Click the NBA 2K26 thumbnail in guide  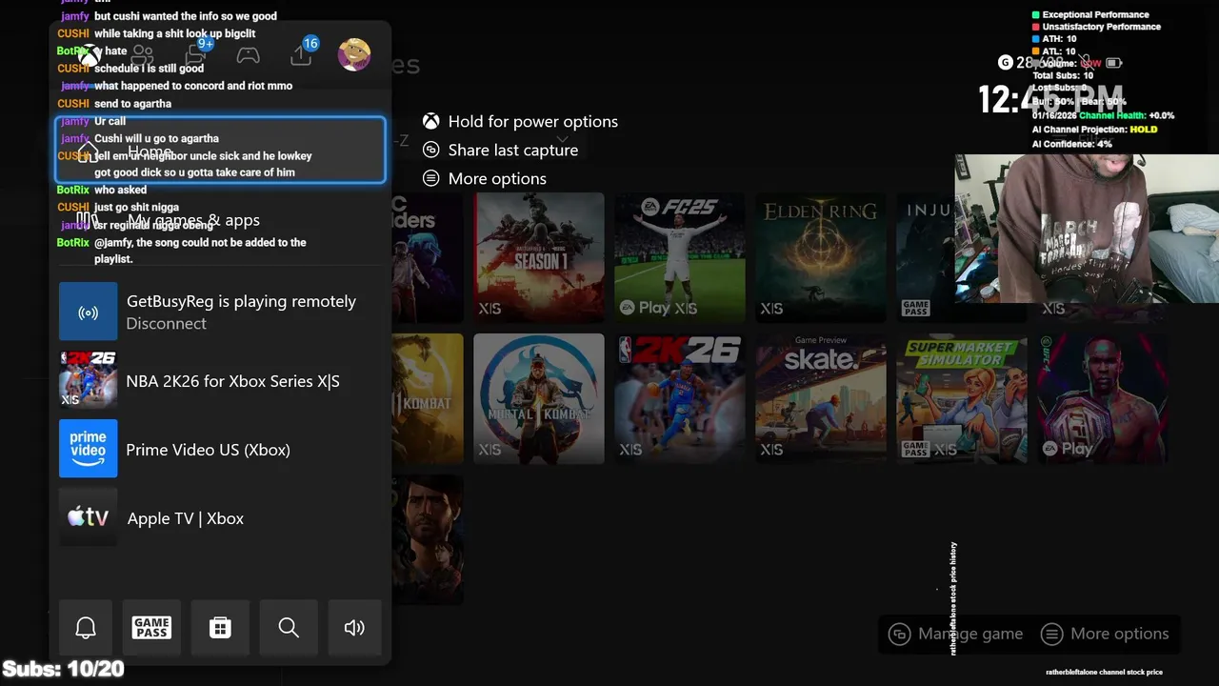pyautogui.click(x=89, y=380)
